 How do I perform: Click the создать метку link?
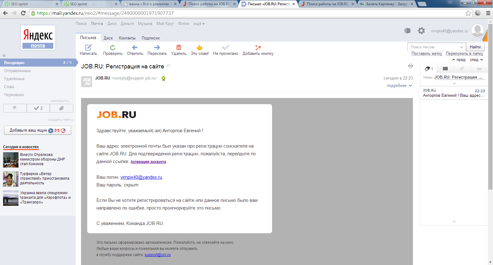pos(60,120)
